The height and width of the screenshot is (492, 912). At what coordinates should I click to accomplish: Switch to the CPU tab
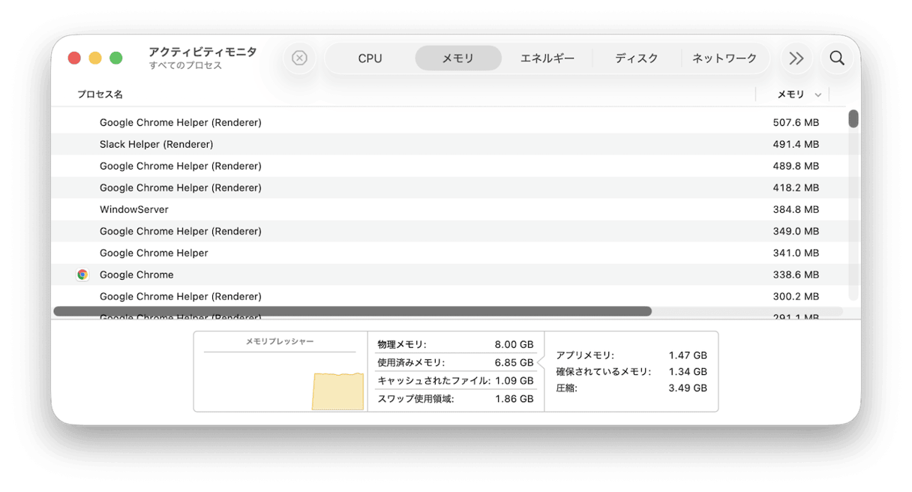coord(370,58)
